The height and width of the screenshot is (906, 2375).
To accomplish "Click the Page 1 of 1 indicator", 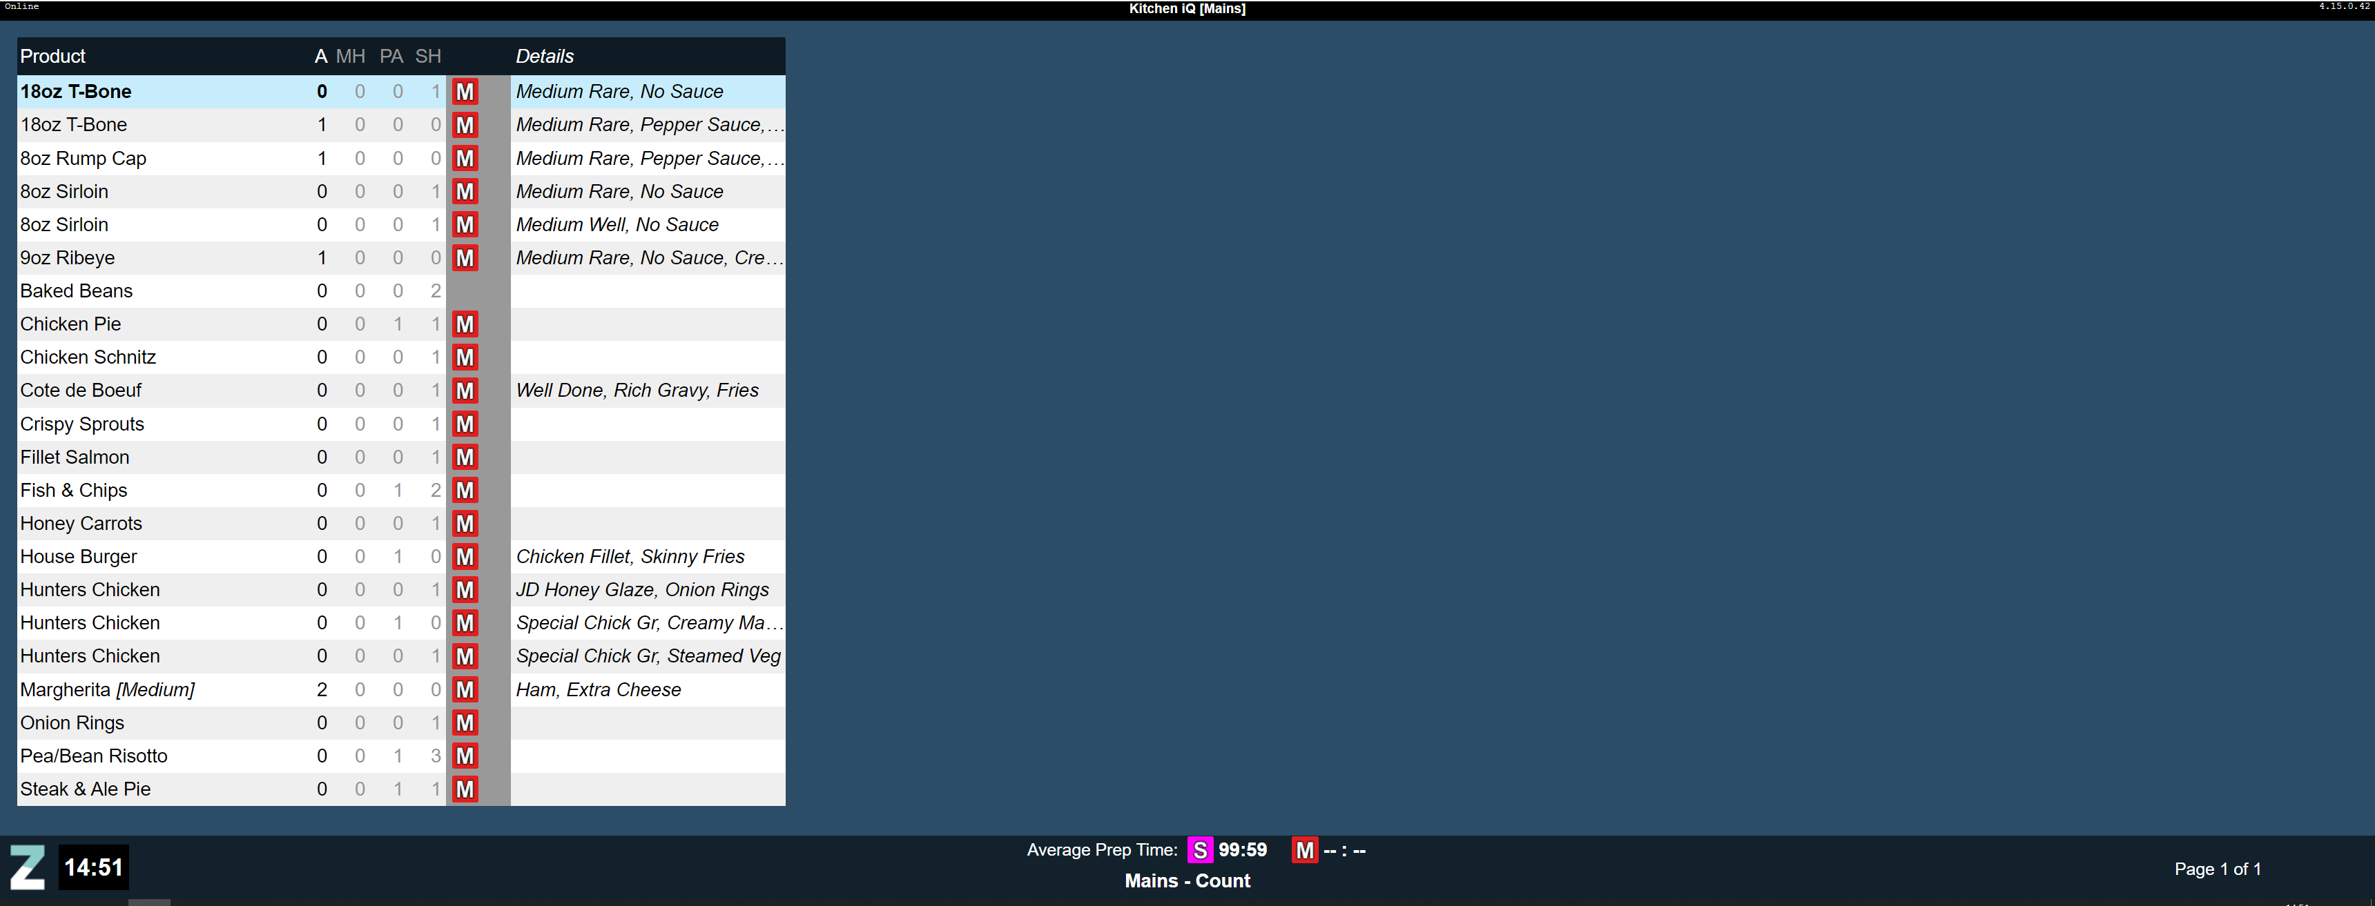I will point(2216,869).
